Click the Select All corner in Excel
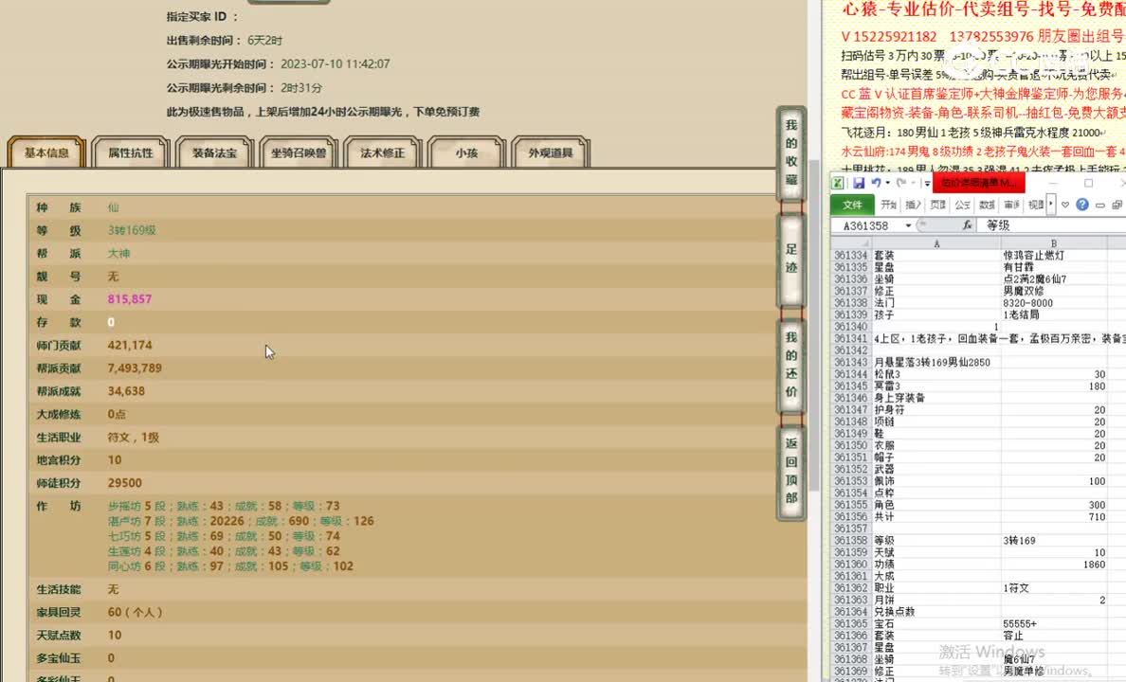This screenshot has height=682, width=1126. (850, 243)
